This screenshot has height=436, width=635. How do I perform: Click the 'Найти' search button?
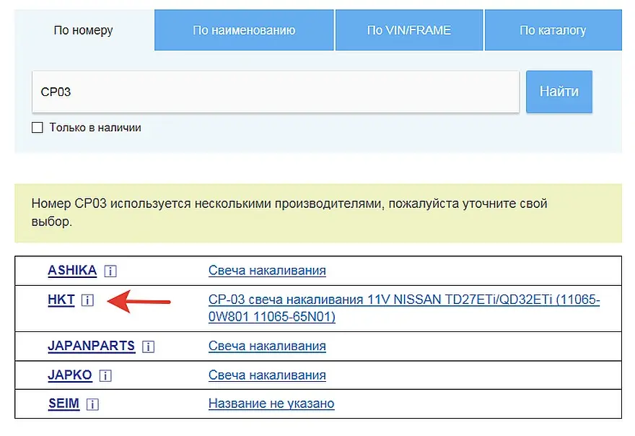[559, 92]
